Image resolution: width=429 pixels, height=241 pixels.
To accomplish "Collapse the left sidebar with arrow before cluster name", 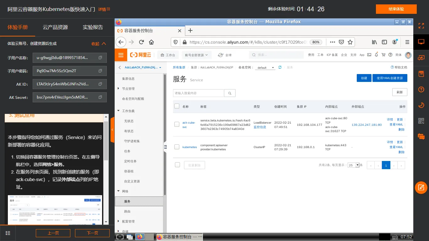I will (119, 67).
